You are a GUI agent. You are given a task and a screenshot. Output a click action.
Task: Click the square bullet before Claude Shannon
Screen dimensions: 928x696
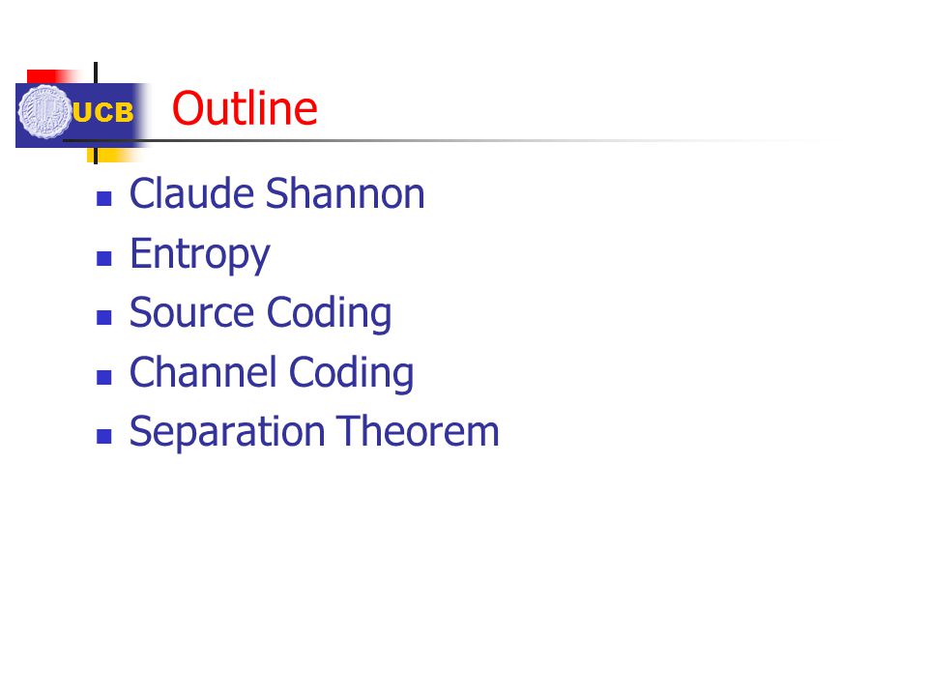point(104,198)
